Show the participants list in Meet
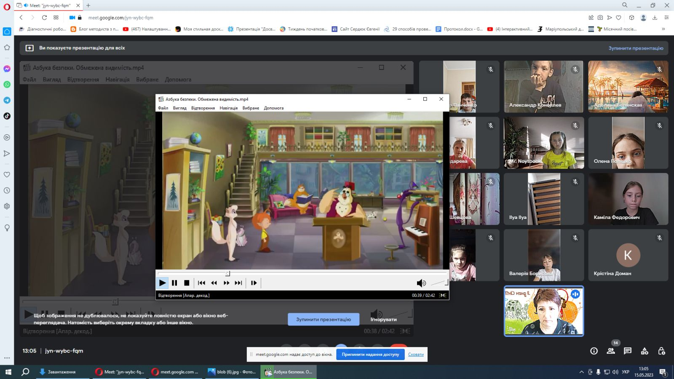The height and width of the screenshot is (379, 674). [611, 351]
